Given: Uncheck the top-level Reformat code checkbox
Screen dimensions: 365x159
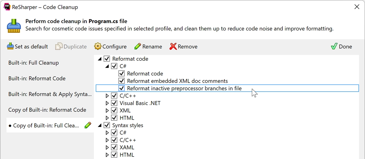Looking at the screenshot, I should point(107,59).
